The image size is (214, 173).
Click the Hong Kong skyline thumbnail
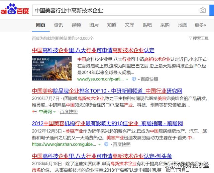pyautogui.click(x=52, y=68)
